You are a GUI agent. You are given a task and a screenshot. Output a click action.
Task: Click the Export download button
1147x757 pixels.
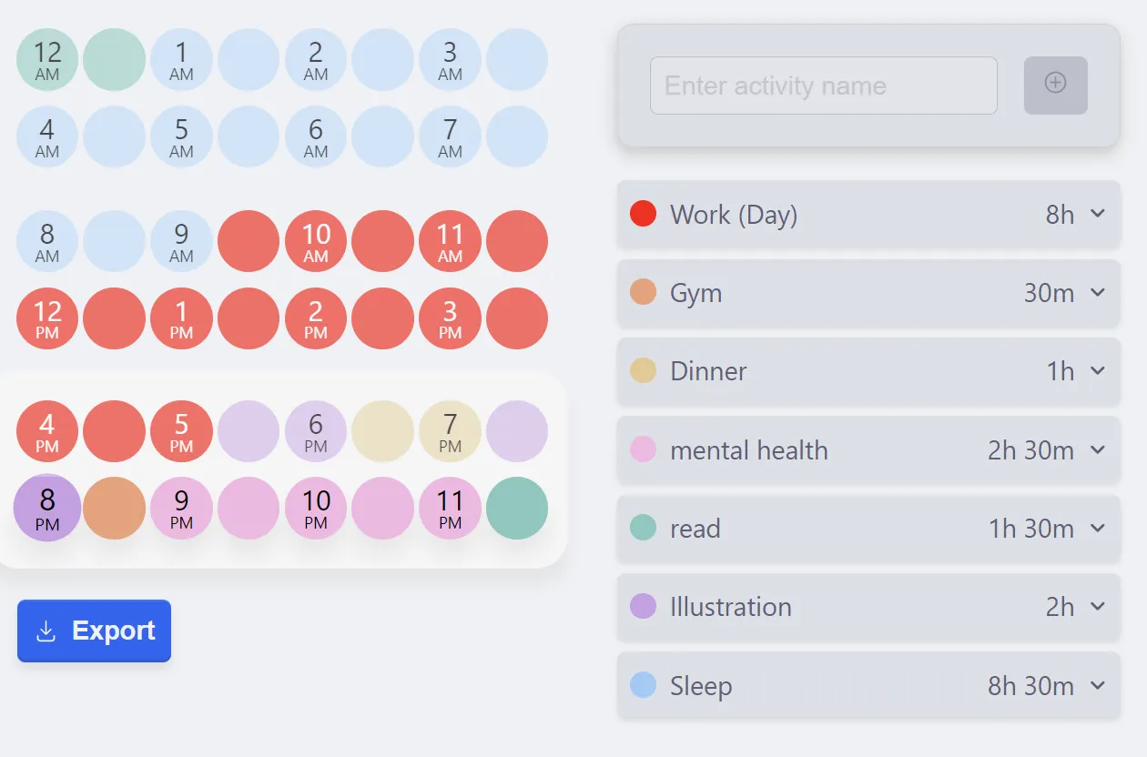pos(94,631)
